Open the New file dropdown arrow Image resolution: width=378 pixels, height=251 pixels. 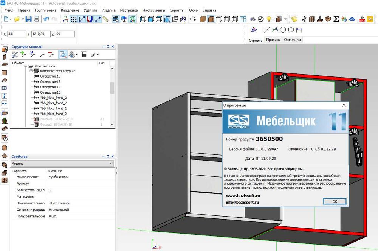point(10,19)
